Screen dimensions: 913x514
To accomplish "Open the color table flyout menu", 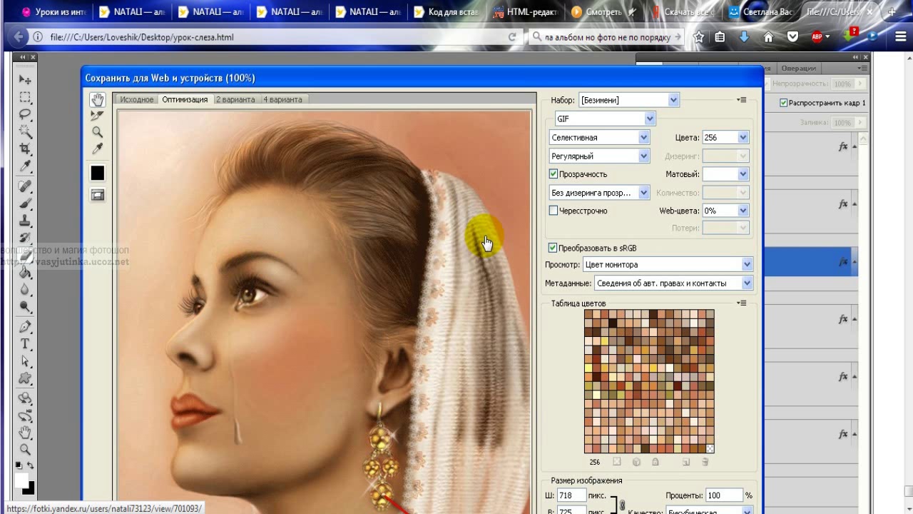I will click(x=742, y=303).
